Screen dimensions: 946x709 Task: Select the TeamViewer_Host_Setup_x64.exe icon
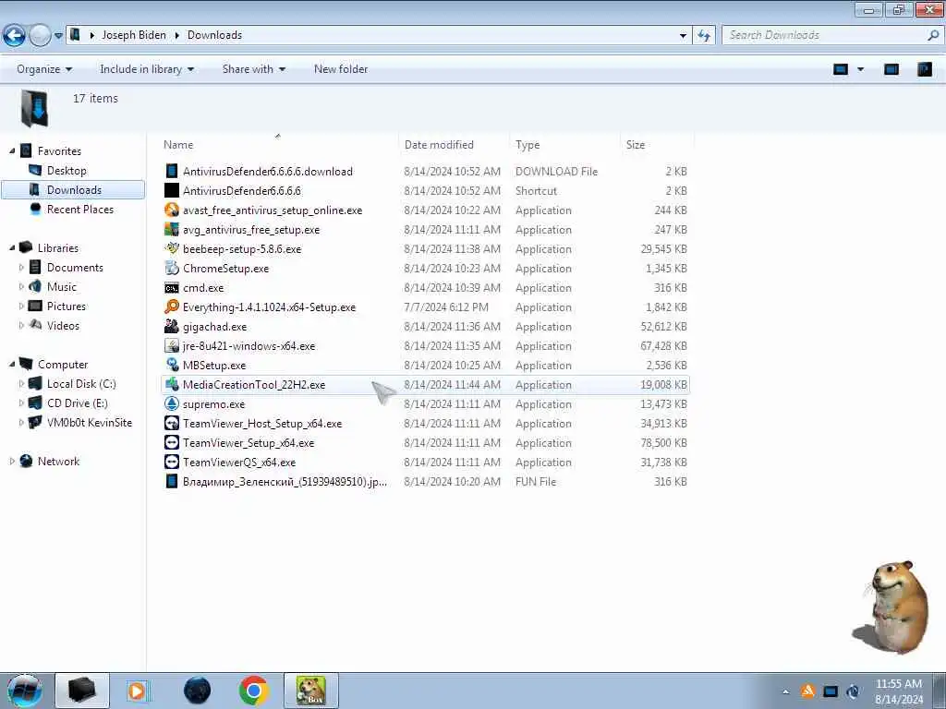click(x=172, y=423)
